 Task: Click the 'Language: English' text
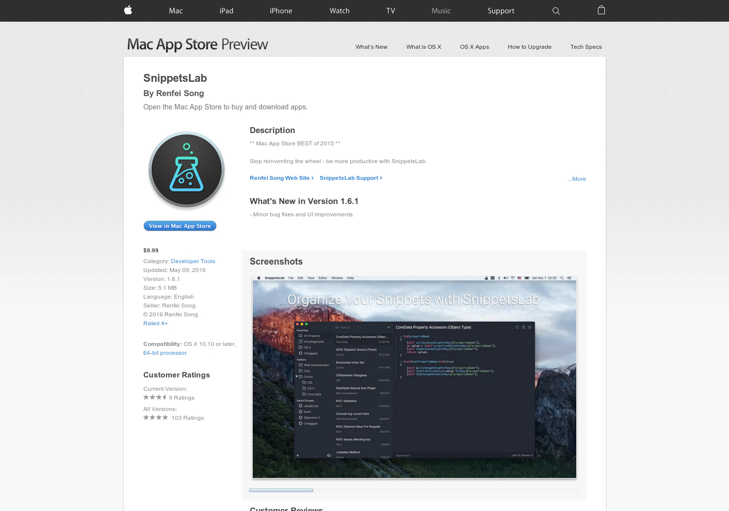coord(168,297)
